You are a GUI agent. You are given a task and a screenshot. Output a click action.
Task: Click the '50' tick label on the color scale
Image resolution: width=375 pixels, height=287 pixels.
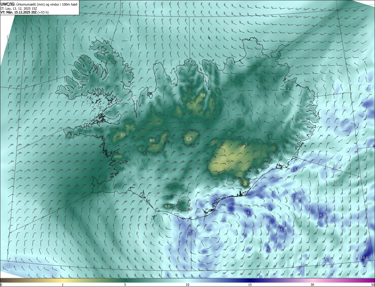point(373,285)
